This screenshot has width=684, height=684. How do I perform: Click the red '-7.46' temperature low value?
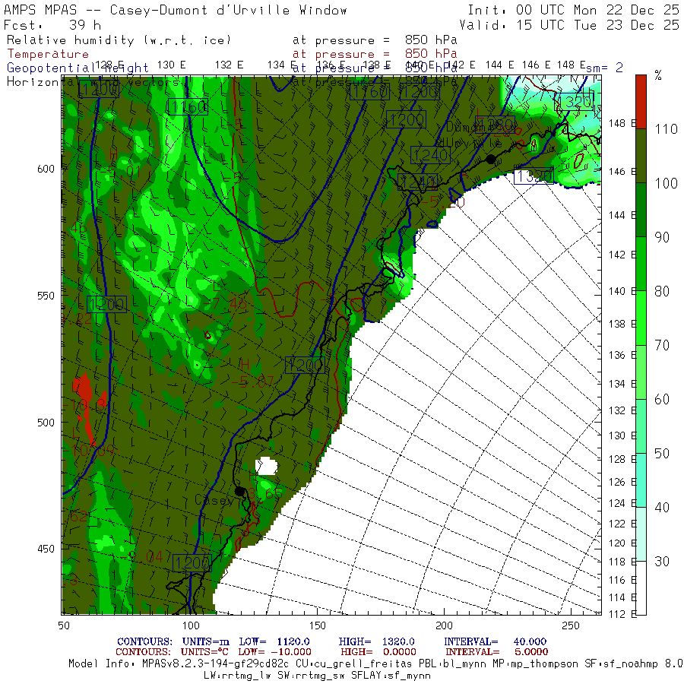[225, 303]
